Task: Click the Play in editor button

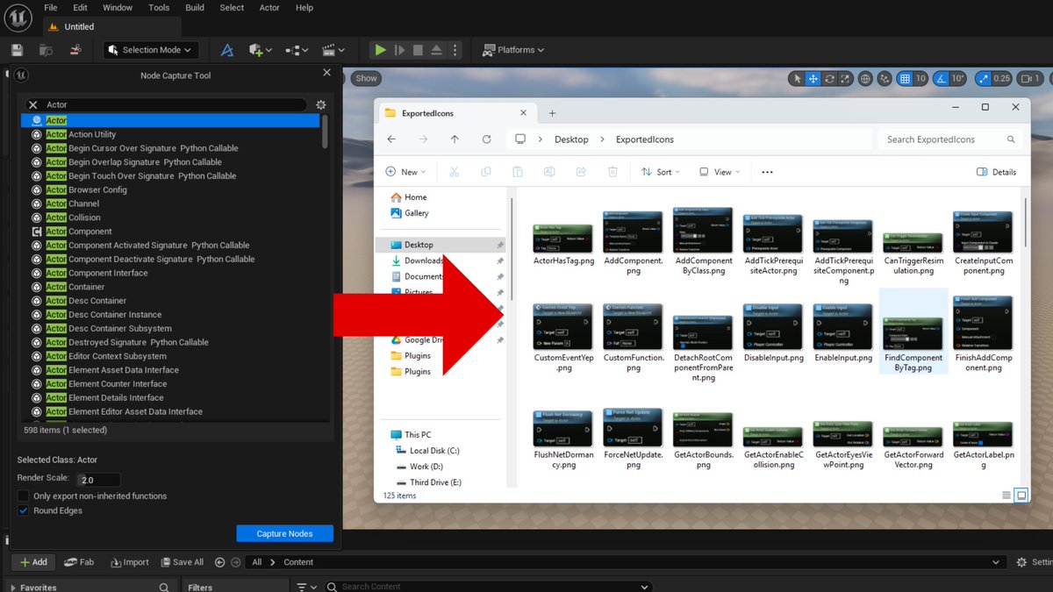Action: tap(380, 50)
